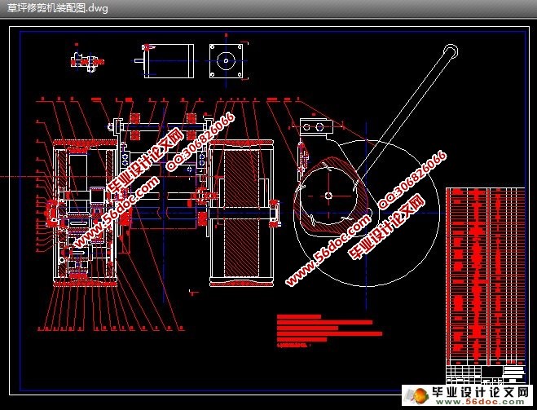Select the red parts list table
This screenshot has height=410, width=537.
point(486,276)
